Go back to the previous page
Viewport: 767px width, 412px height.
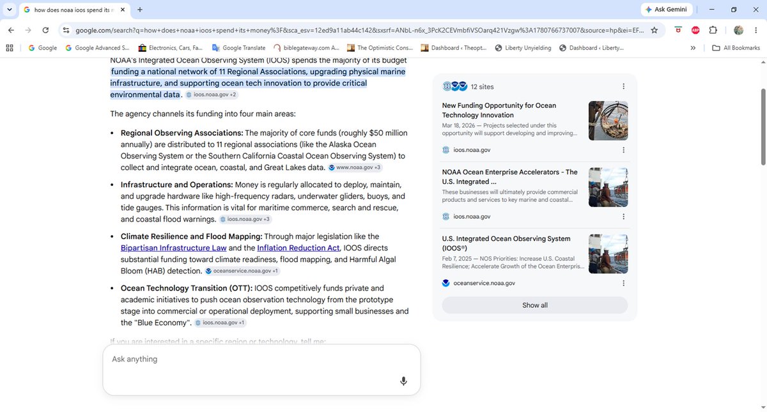pyautogui.click(x=11, y=30)
